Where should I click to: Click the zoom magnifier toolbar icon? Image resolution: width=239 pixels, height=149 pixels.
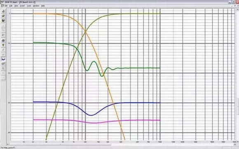[3, 69]
